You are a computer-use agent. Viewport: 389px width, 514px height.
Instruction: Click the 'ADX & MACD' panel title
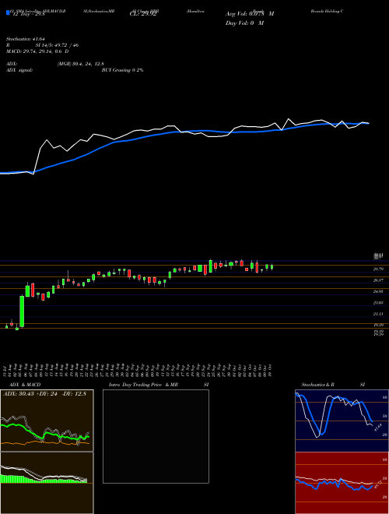click(25, 385)
